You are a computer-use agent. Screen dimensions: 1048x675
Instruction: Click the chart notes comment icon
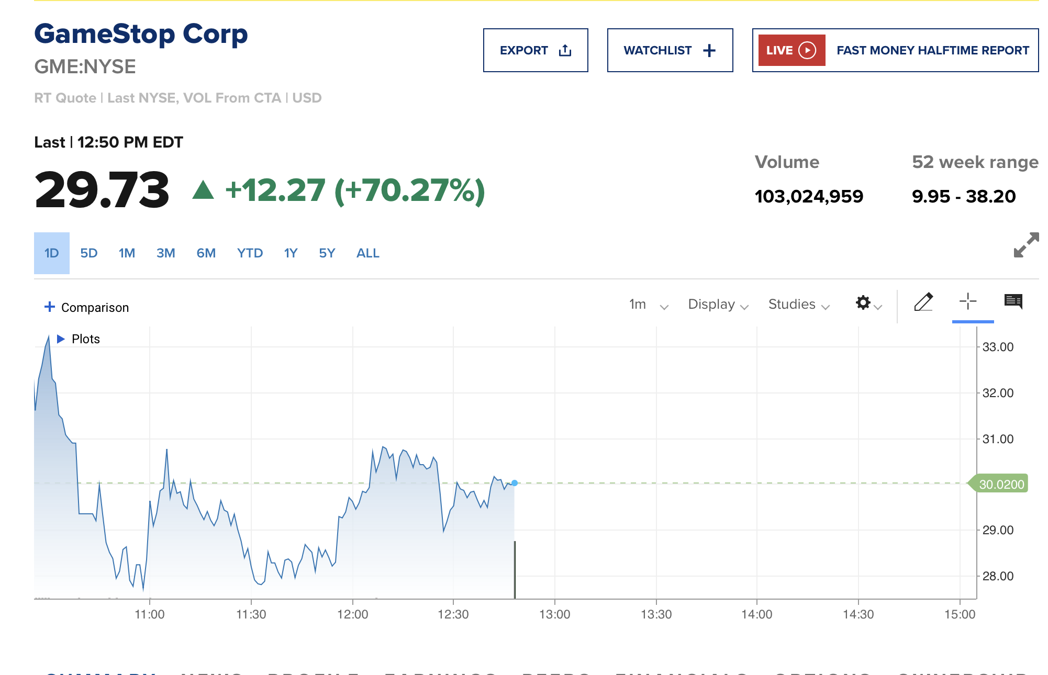pyautogui.click(x=1013, y=301)
